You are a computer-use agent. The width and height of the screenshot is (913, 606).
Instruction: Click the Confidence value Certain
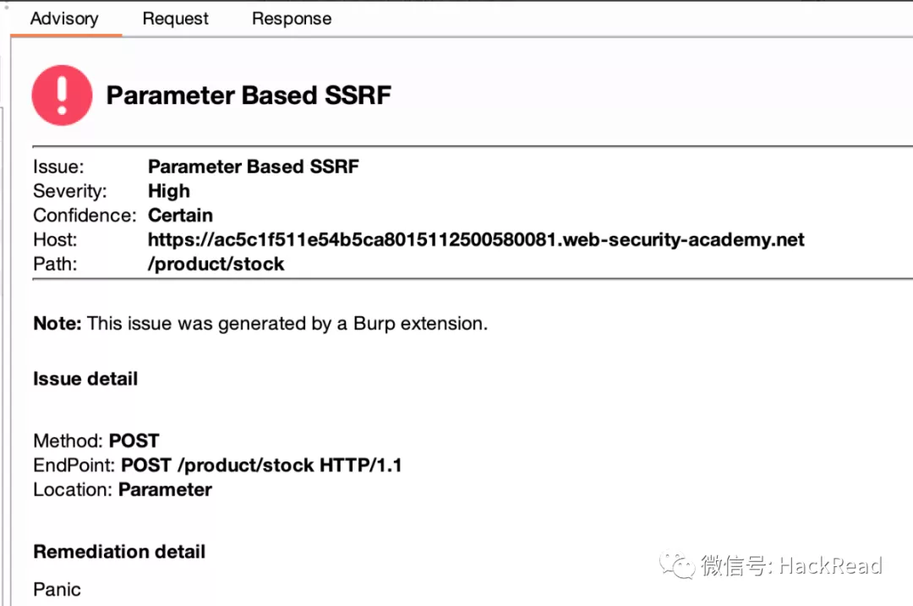(x=181, y=216)
